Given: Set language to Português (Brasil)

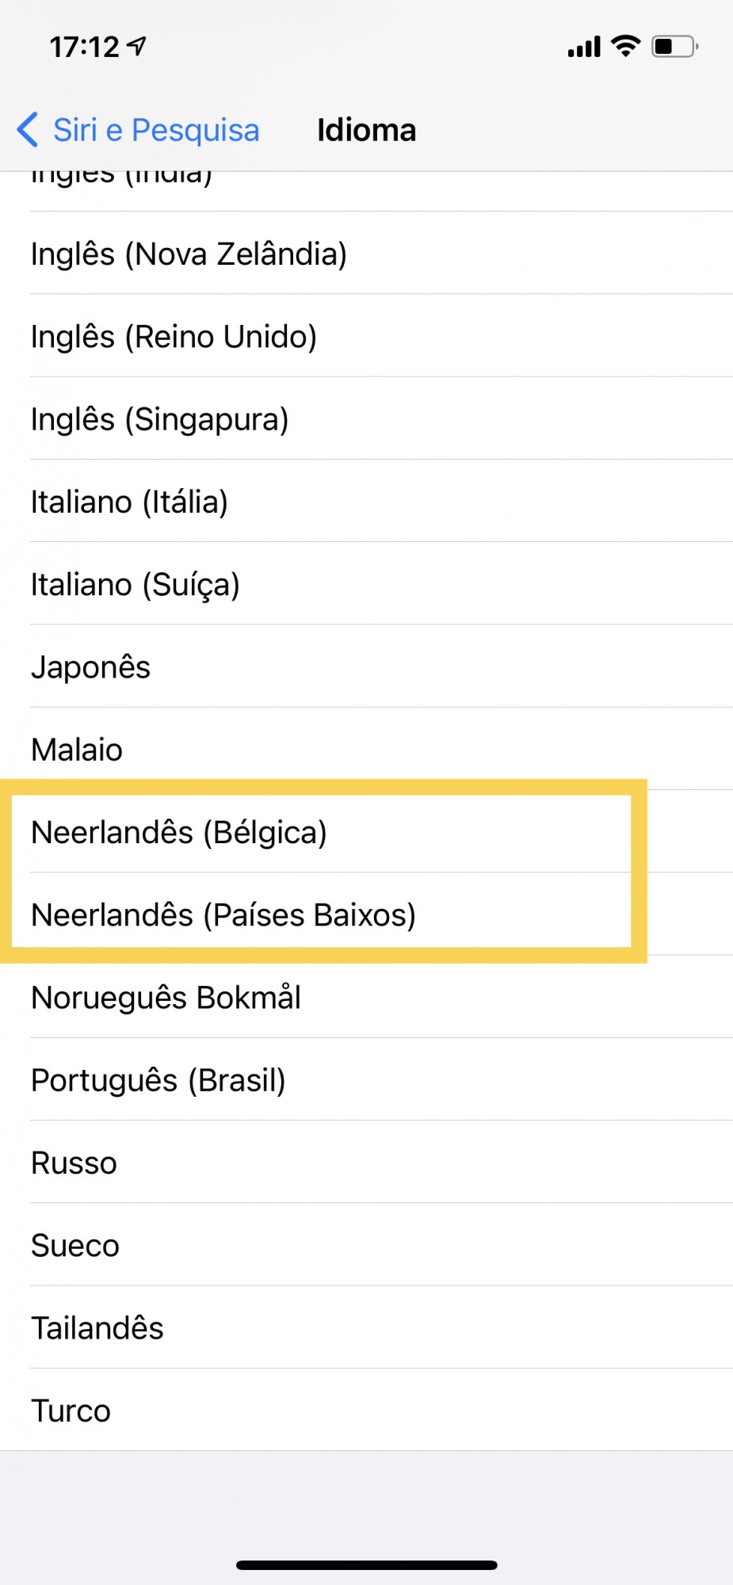Looking at the screenshot, I should tap(158, 1079).
